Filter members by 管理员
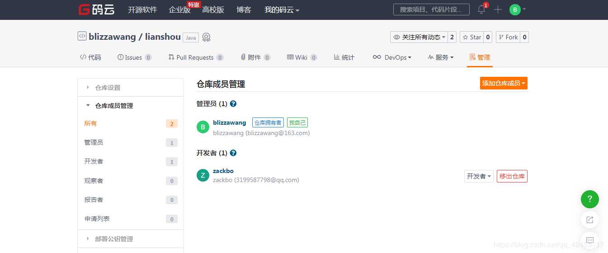This screenshot has width=608, height=253. pos(131,142)
